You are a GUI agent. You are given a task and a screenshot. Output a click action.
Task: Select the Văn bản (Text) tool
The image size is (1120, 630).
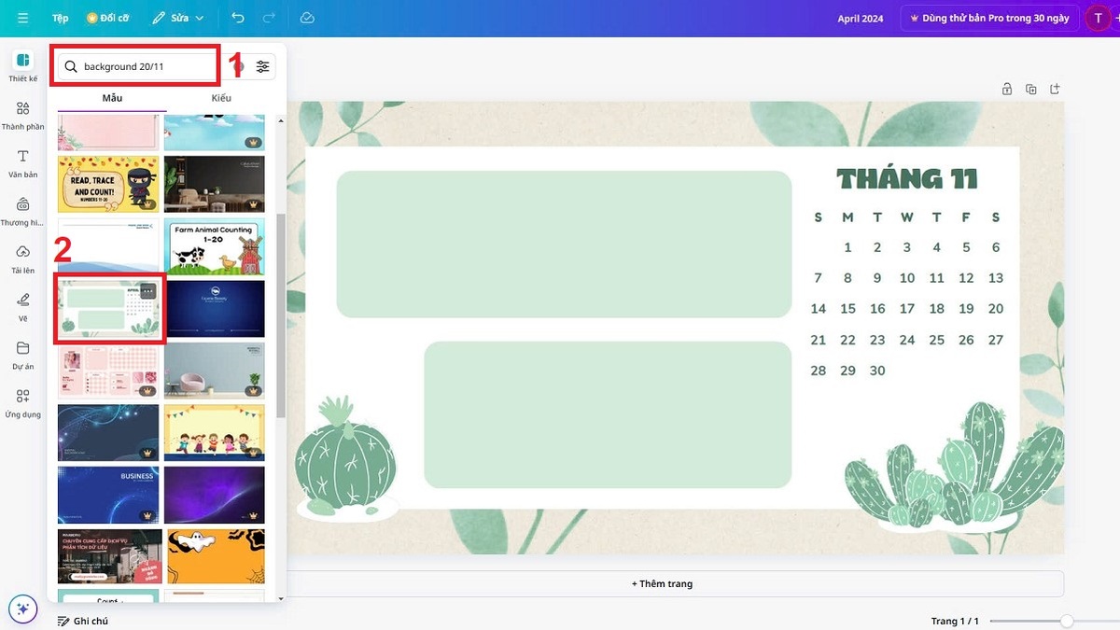(x=21, y=161)
